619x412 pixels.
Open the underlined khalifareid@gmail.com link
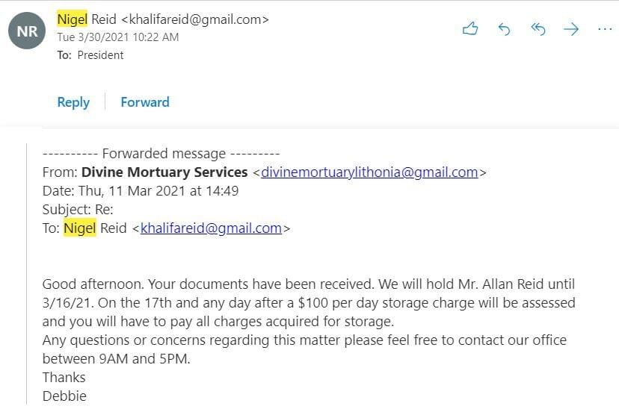pos(212,228)
